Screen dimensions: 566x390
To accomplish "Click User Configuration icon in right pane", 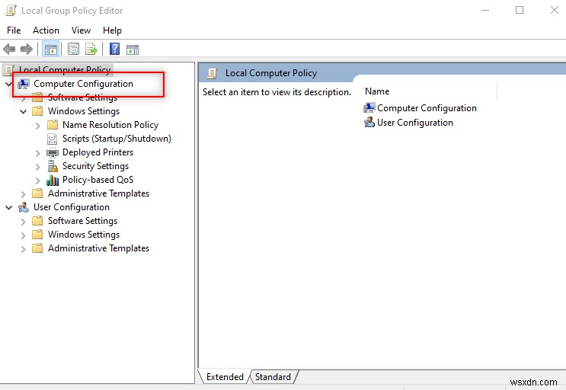I will [369, 123].
